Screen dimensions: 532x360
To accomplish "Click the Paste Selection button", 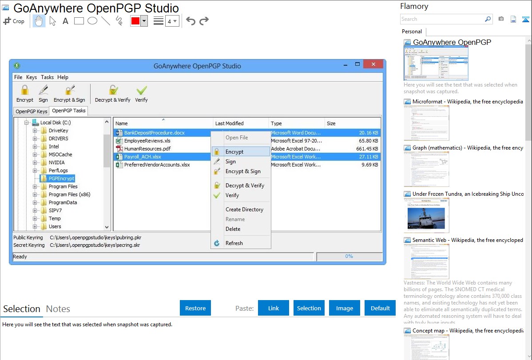I will pyautogui.click(x=309, y=308).
